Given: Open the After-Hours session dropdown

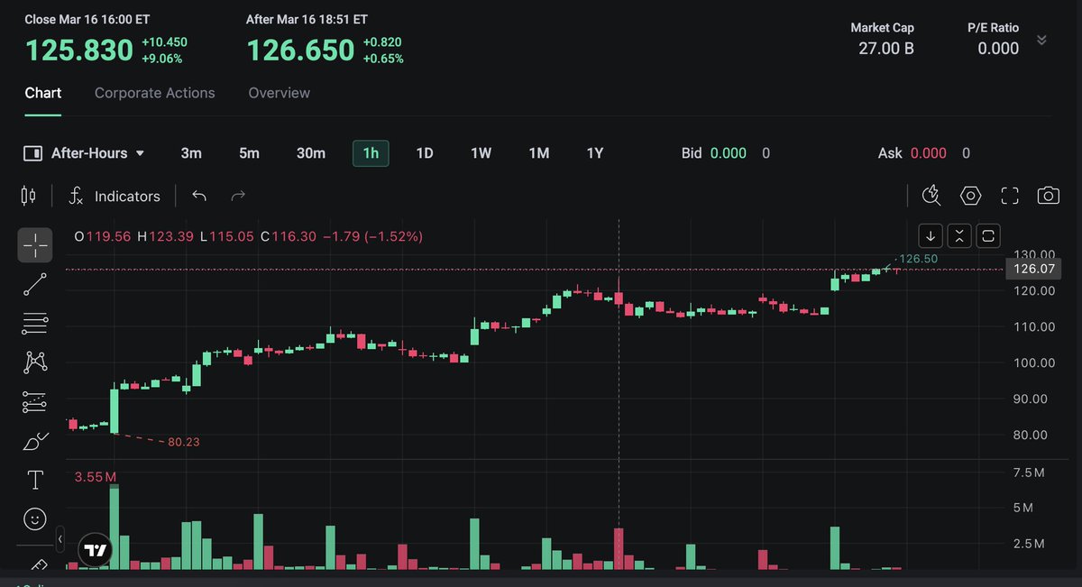Looking at the screenshot, I should point(85,153).
